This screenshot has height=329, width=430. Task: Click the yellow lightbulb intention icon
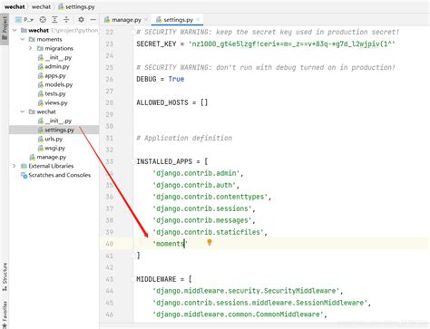210,242
